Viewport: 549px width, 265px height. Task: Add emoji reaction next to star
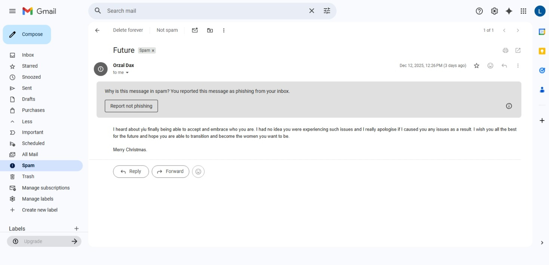coord(490,66)
